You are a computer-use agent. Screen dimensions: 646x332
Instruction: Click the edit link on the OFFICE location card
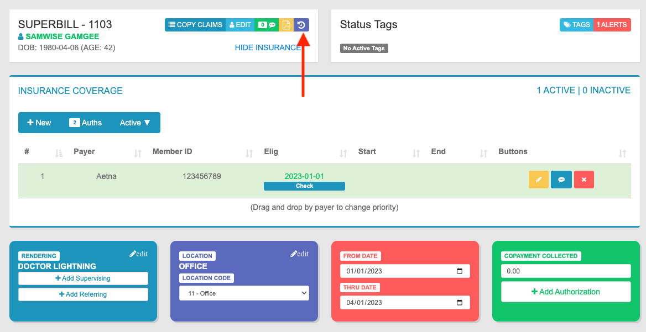tap(299, 253)
